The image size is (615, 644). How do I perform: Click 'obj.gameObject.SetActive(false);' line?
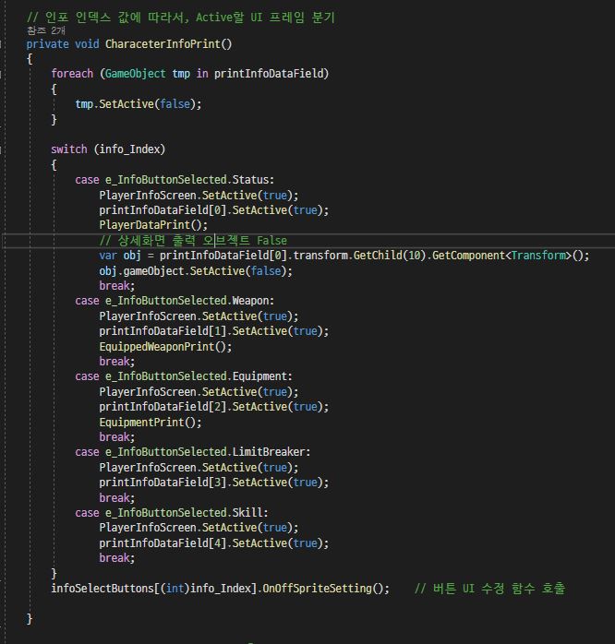click(196, 270)
